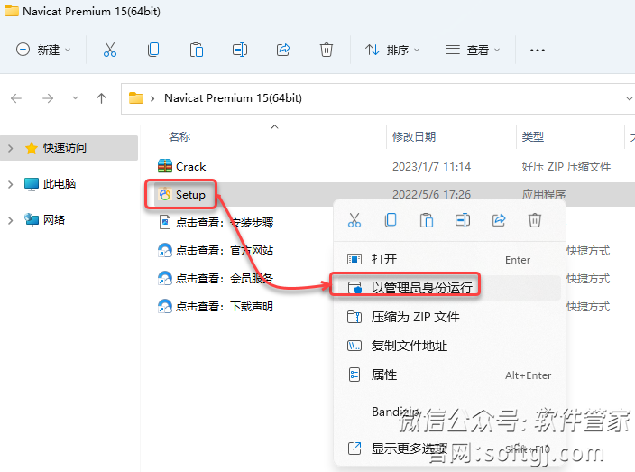The height and width of the screenshot is (472, 635).
Task: Go forward with the right arrow button
Action: tap(48, 98)
